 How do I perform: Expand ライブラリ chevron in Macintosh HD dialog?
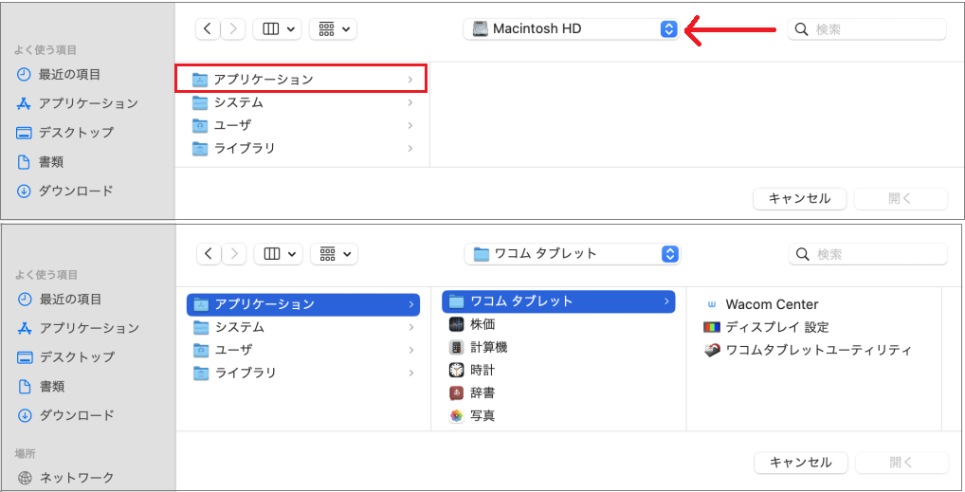click(x=410, y=149)
